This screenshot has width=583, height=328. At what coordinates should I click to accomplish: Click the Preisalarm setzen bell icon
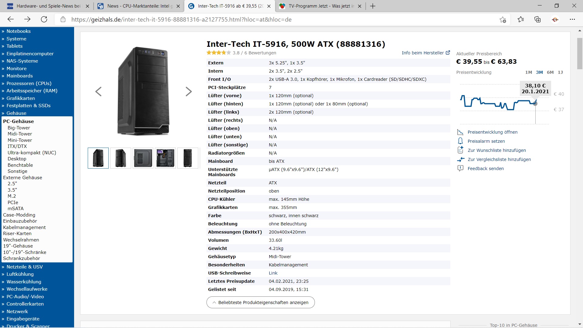coord(460,141)
